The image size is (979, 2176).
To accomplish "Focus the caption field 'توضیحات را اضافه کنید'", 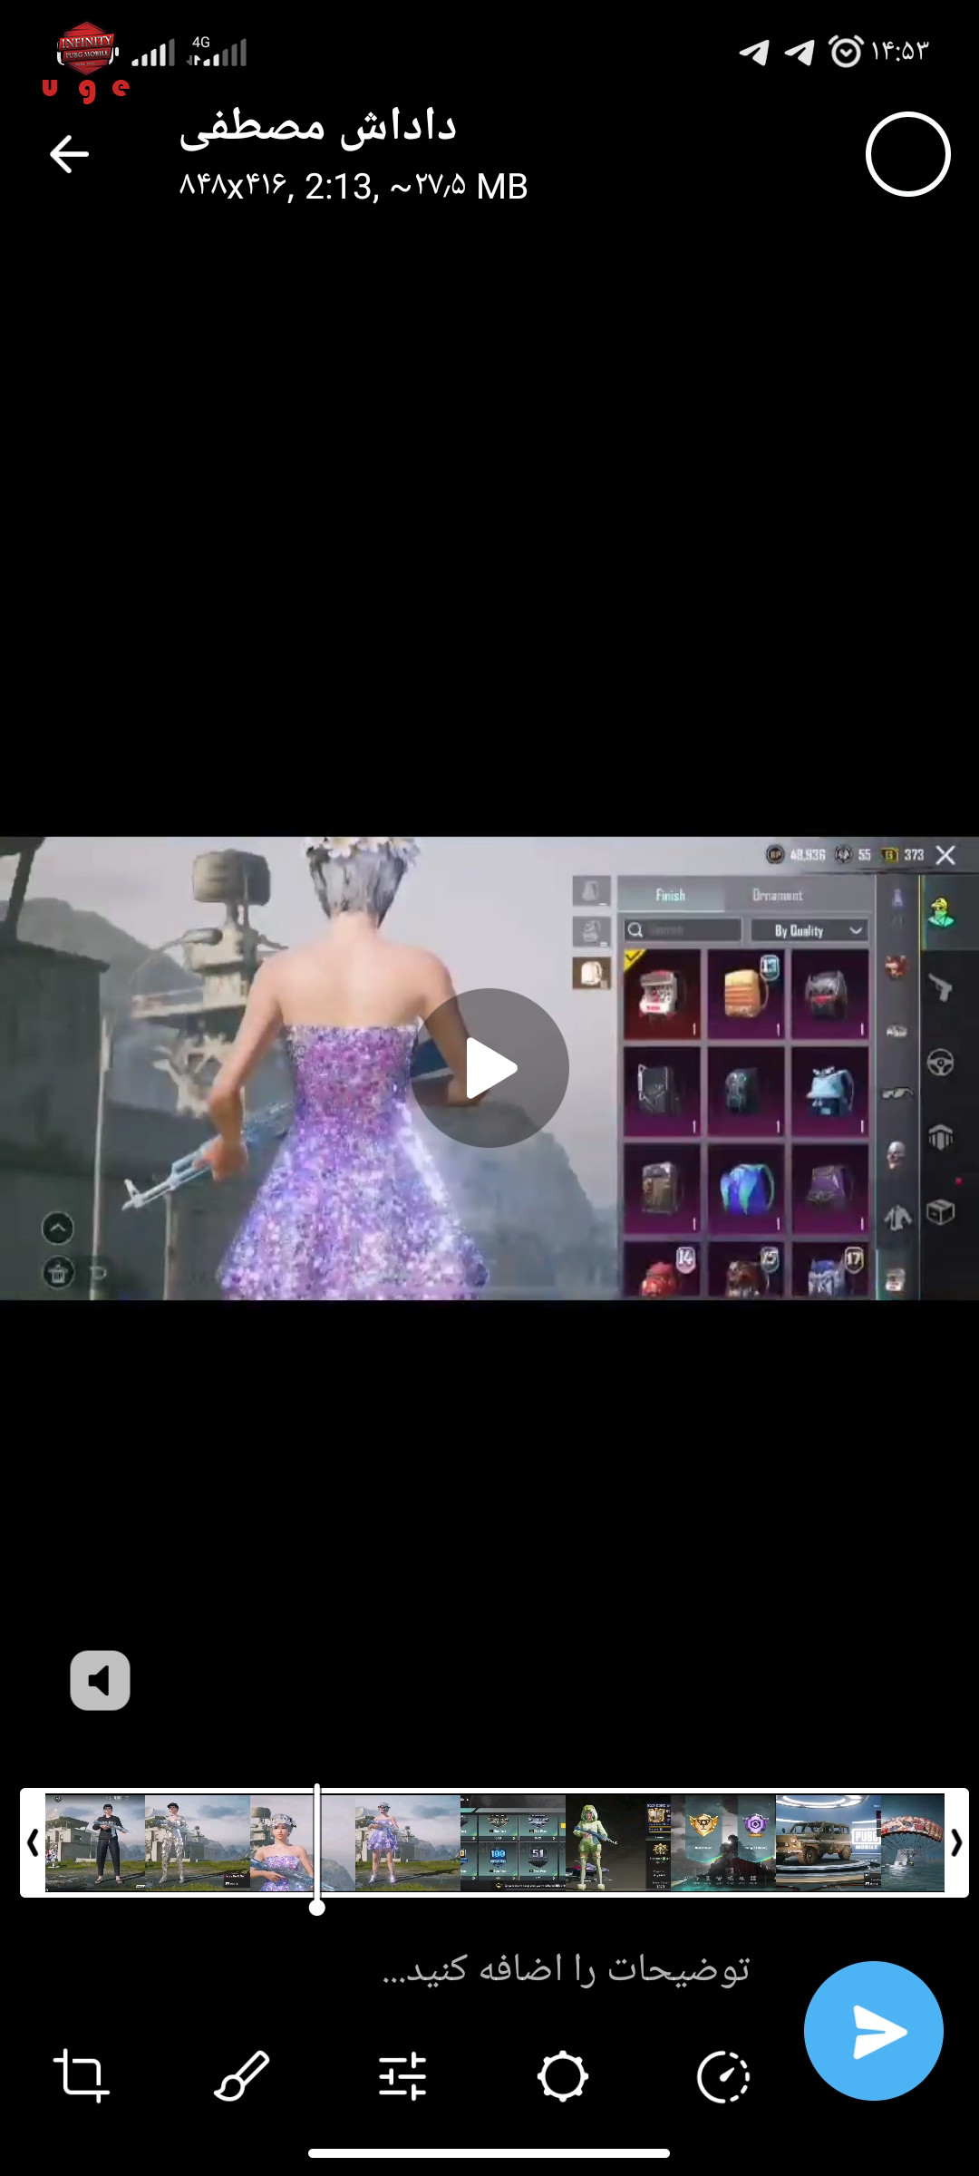I will (566, 1969).
